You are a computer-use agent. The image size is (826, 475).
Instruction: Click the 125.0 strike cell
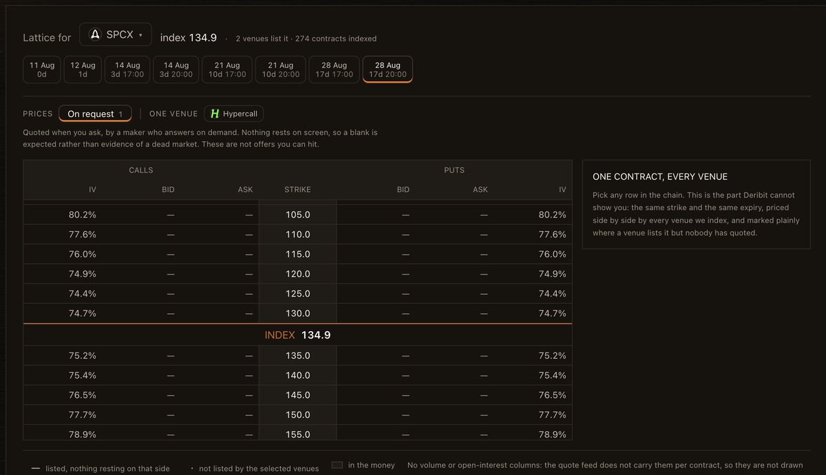click(x=298, y=294)
